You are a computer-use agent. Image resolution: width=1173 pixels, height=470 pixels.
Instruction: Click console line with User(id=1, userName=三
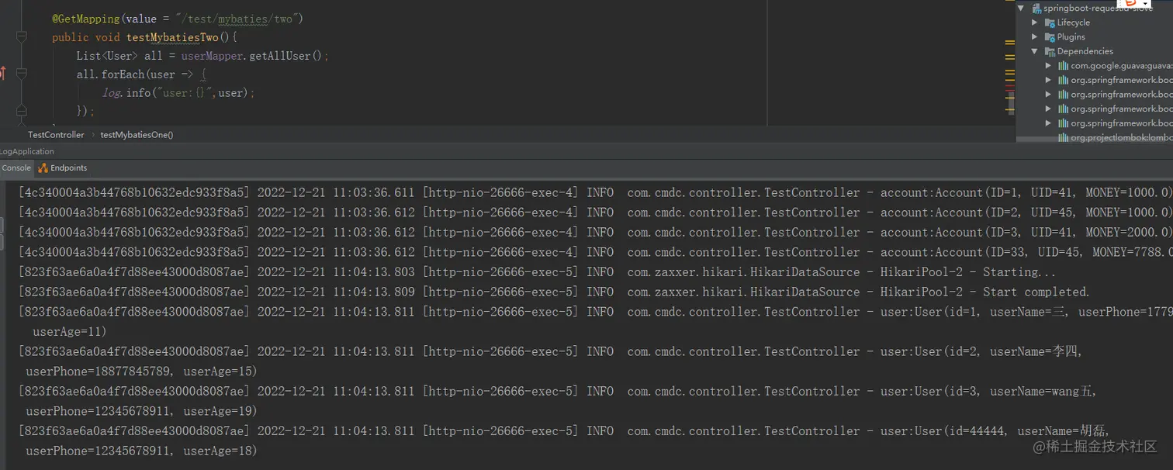point(594,312)
